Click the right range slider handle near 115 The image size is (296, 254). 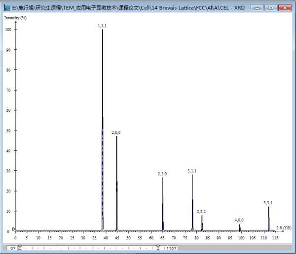pyautogui.click(x=158, y=248)
